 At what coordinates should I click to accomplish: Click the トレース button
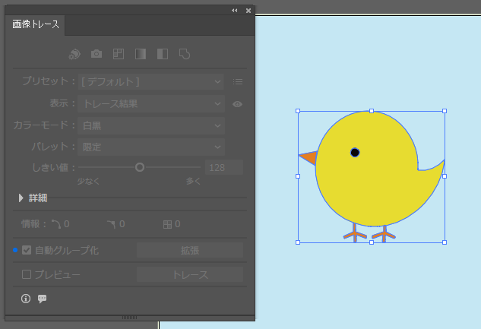point(190,274)
